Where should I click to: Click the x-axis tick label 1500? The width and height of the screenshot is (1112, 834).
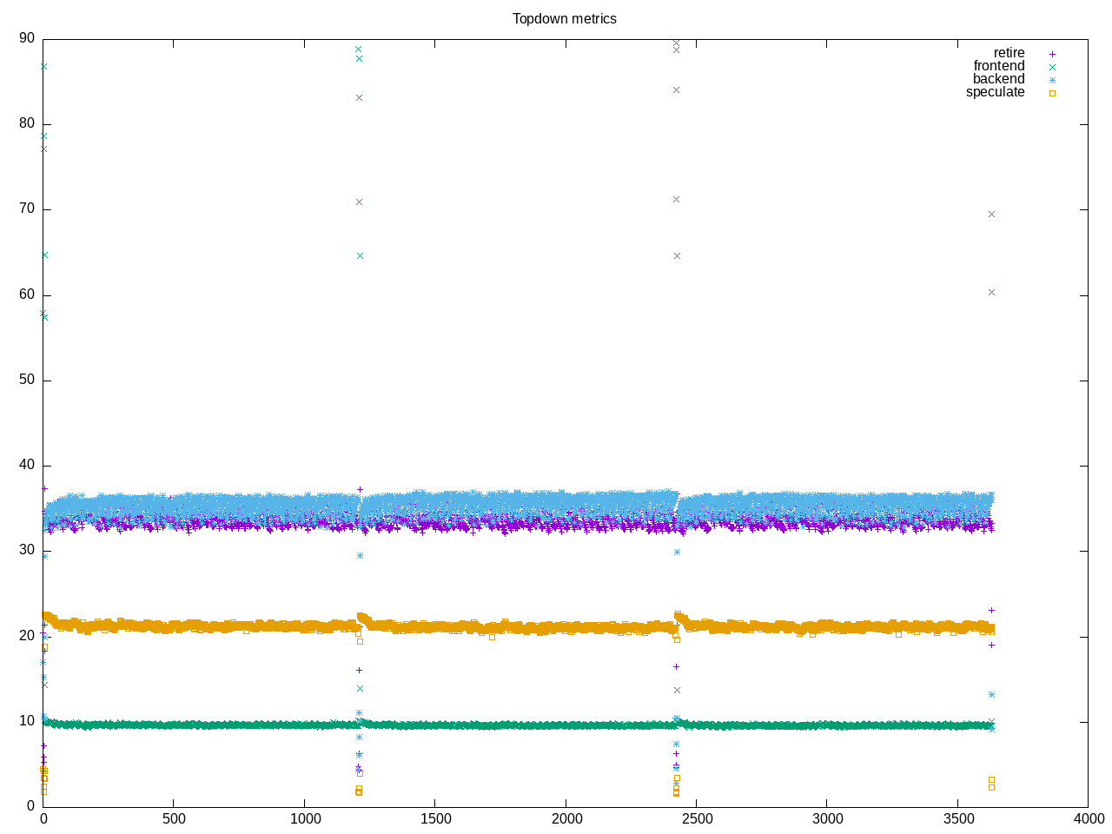tap(435, 819)
